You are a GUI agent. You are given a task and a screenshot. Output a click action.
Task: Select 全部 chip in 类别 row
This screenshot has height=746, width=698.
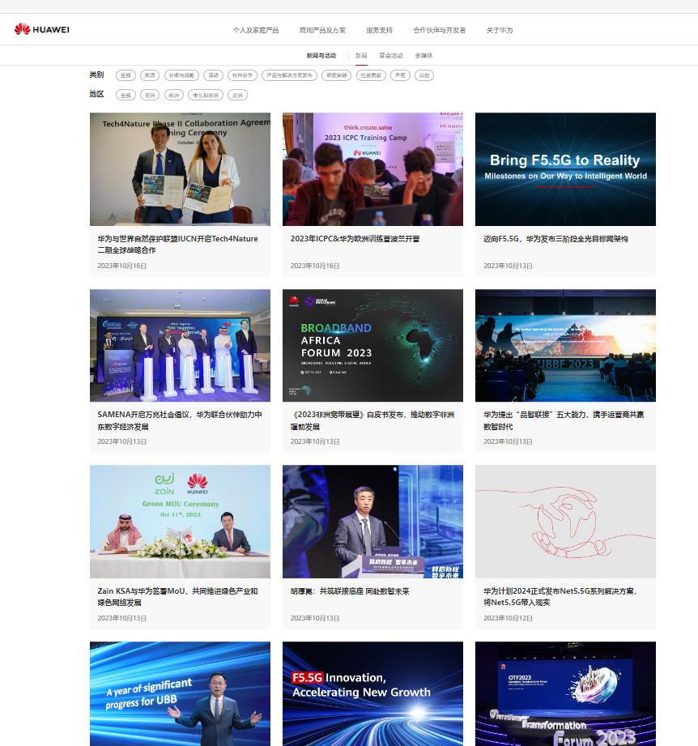[x=126, y=75]
